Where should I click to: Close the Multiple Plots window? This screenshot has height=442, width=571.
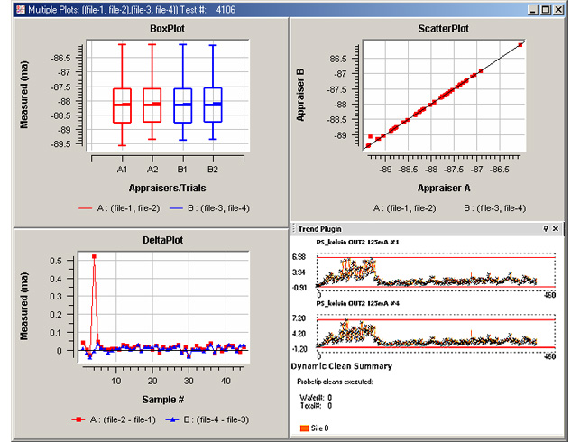[x=557, y=10]
